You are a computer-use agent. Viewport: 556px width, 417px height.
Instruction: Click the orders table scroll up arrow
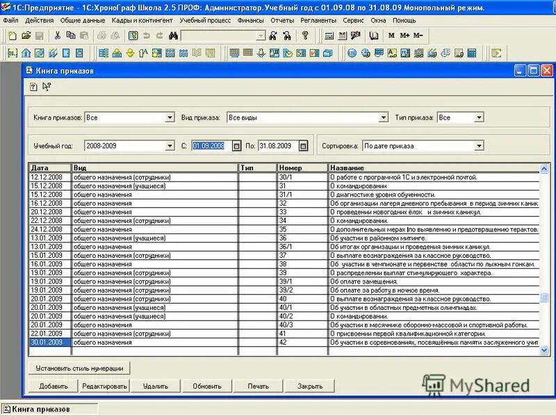[x=544, y=169]
